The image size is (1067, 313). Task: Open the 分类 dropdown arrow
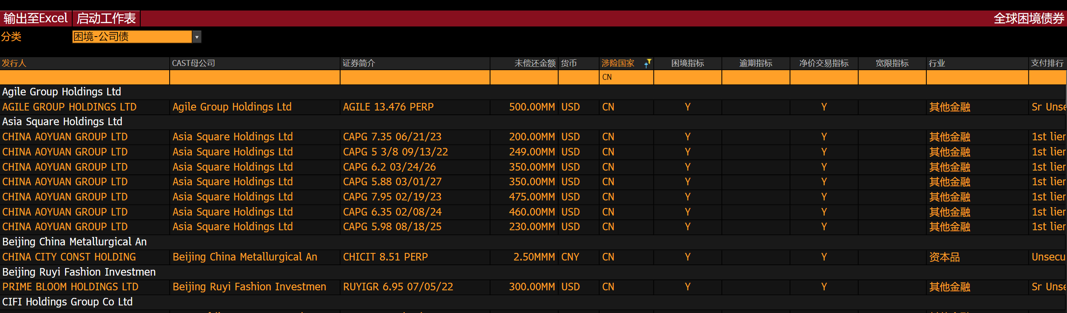[x=197, y=37]
